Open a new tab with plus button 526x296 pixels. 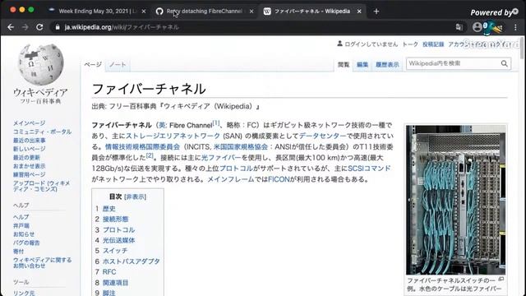point(376,12)
